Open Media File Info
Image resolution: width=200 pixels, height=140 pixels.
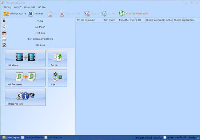pyautogui.click(x=25, y=97)
